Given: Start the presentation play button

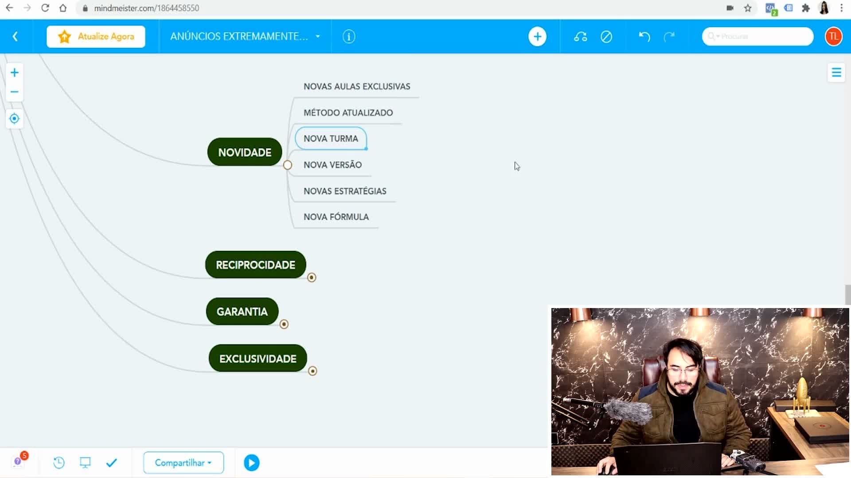Looking at the screenshot, I should 251,463.
